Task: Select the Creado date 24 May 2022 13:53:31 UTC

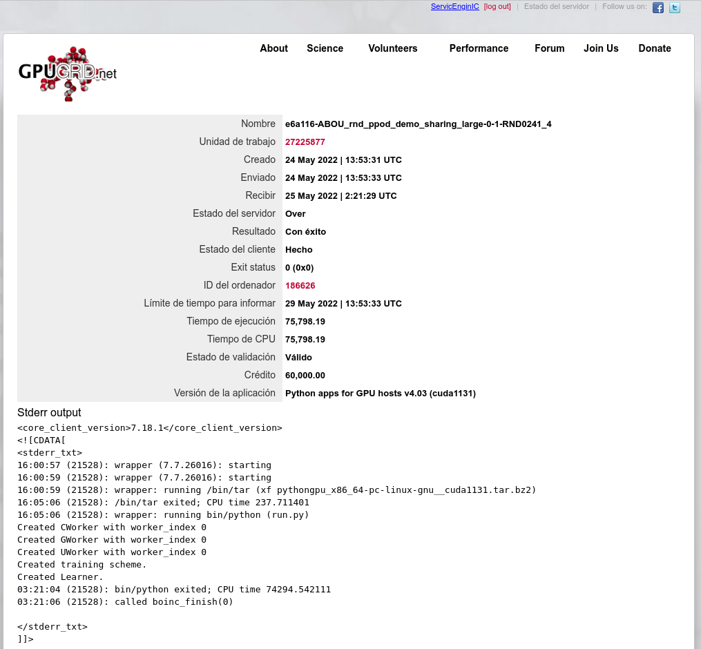Action: tap(343, 160)
